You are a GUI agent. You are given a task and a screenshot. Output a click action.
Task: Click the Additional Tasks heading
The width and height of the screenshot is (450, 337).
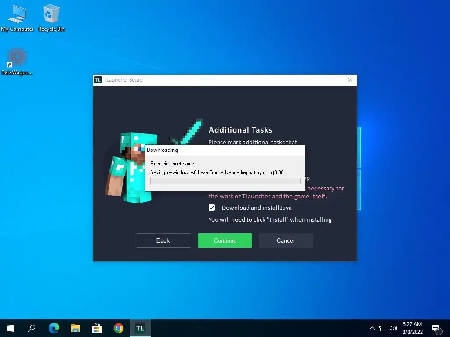coord(240,130)
